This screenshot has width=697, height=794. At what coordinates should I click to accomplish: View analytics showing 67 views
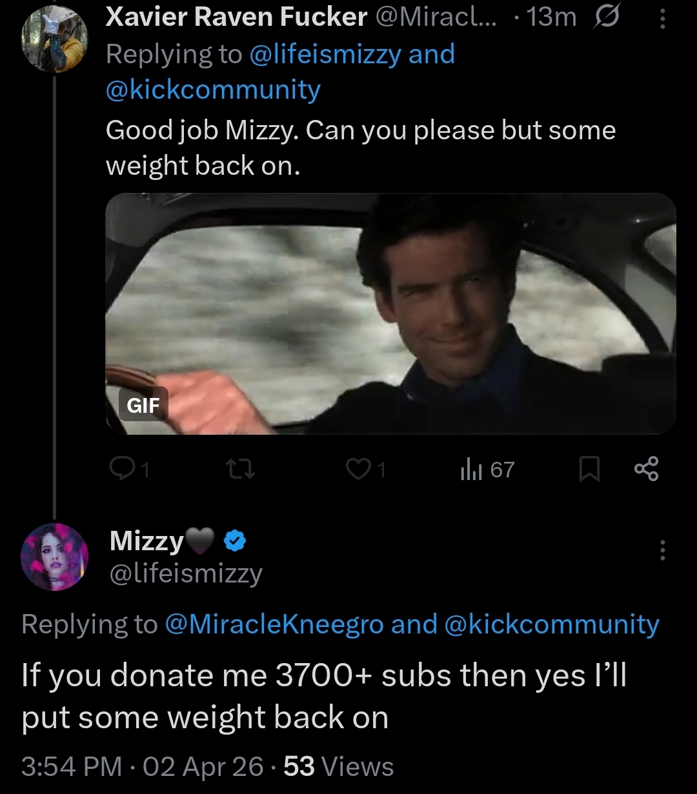point(487,470)
